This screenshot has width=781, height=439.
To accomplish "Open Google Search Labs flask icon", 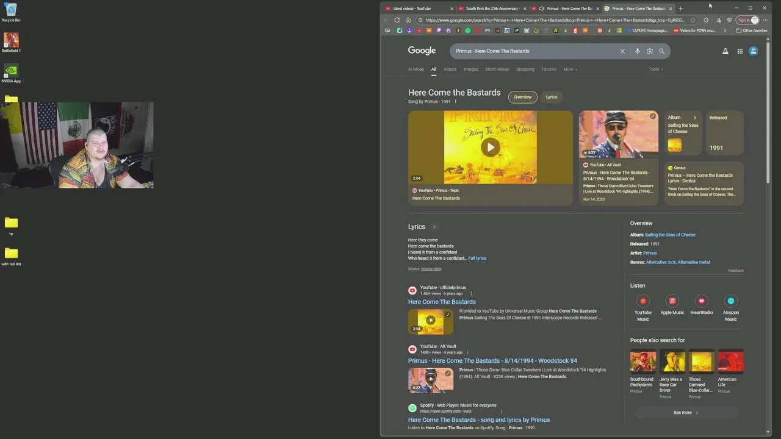I will pyautogui.click(x=725, y=51).
